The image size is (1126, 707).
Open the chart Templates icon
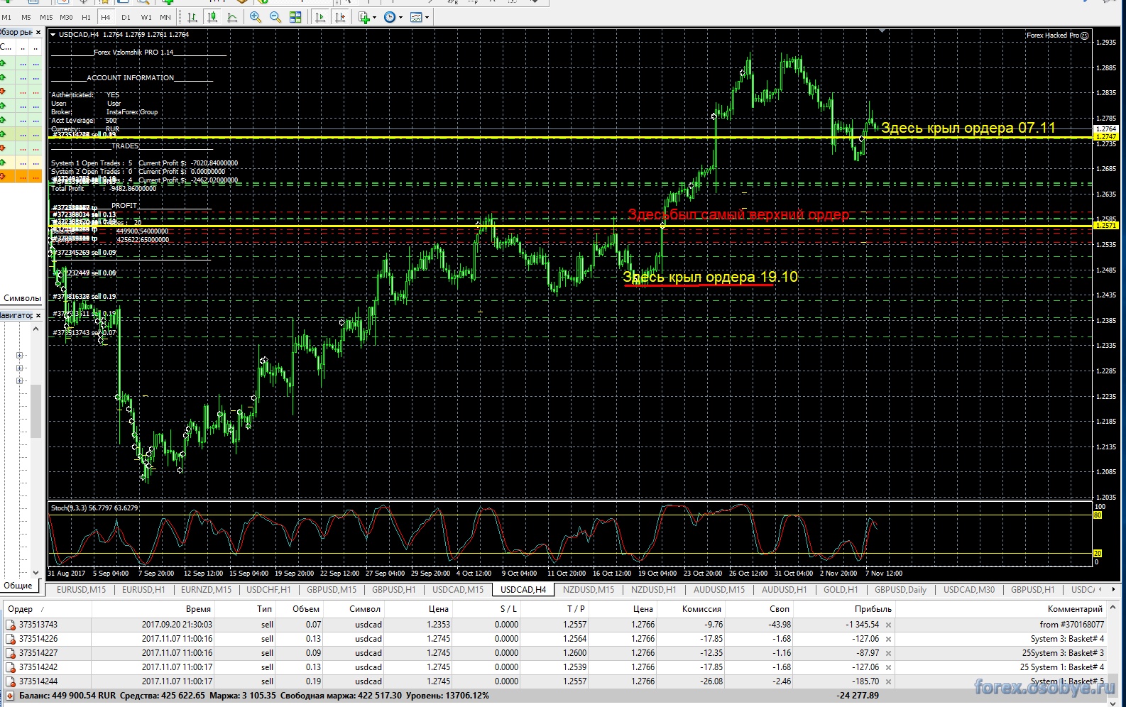tap(416, 17)
